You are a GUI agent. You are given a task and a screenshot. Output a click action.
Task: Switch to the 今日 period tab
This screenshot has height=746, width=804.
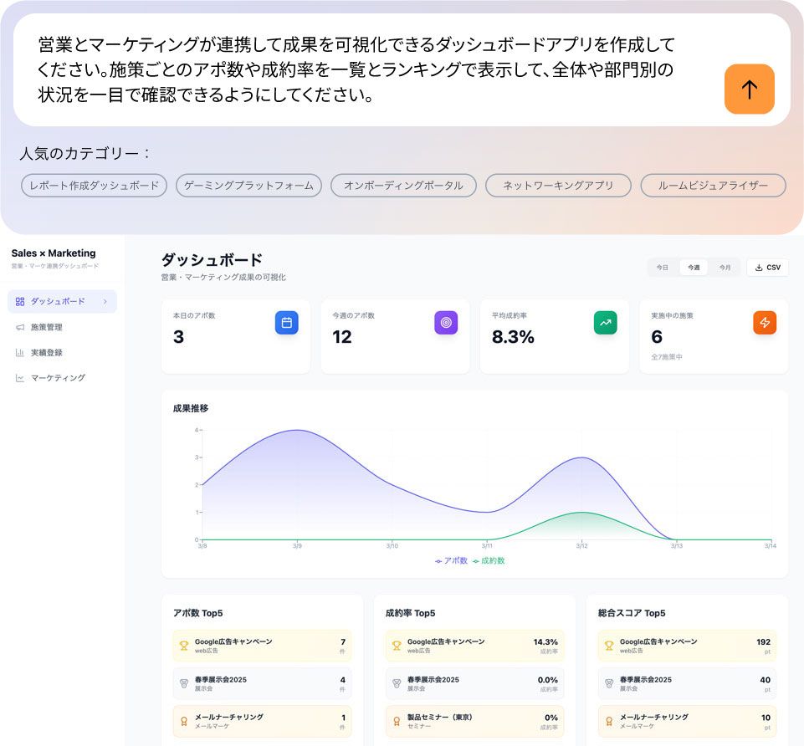coord(661,268)
